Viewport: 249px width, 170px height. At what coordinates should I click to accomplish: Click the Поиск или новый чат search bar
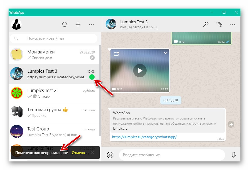(x=54, y=38)
